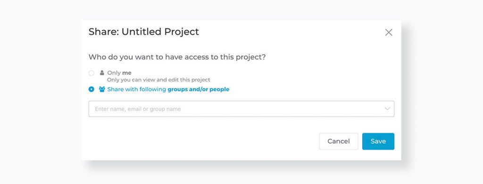Save the sharing settings
483x184 pixels.
click(378, 141)
